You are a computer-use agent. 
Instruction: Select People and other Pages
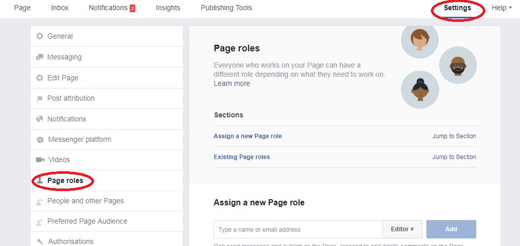[x=85, y=201]
